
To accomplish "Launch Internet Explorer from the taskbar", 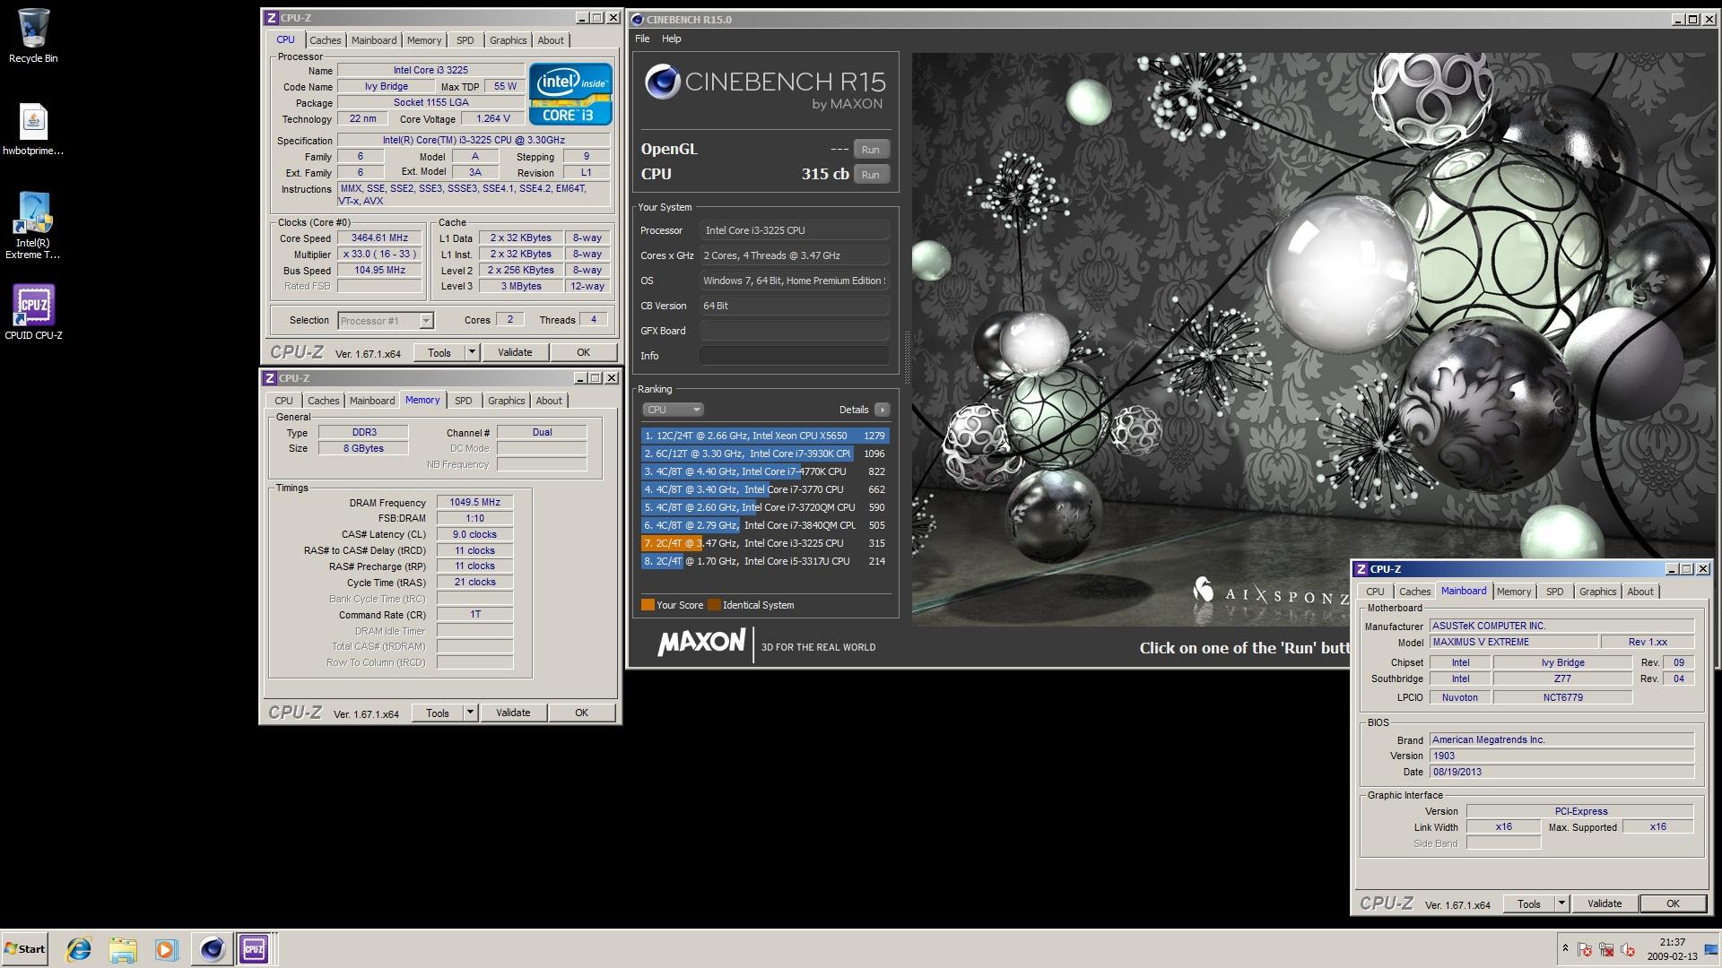I will point(79,948).
